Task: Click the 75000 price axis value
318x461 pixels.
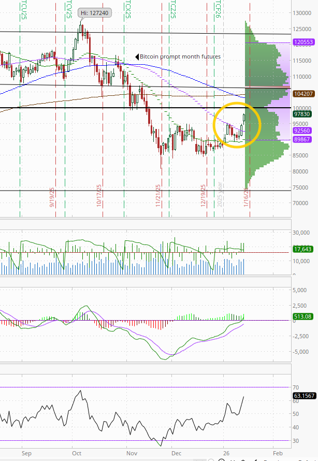Action: click(x=300, y=188)
